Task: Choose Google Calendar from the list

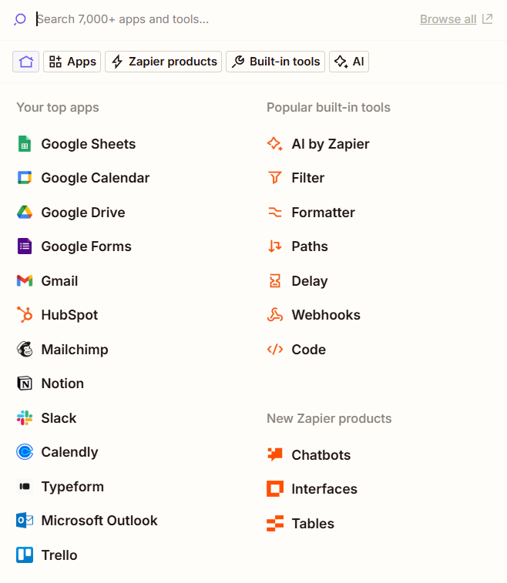Action: [96, 178]
